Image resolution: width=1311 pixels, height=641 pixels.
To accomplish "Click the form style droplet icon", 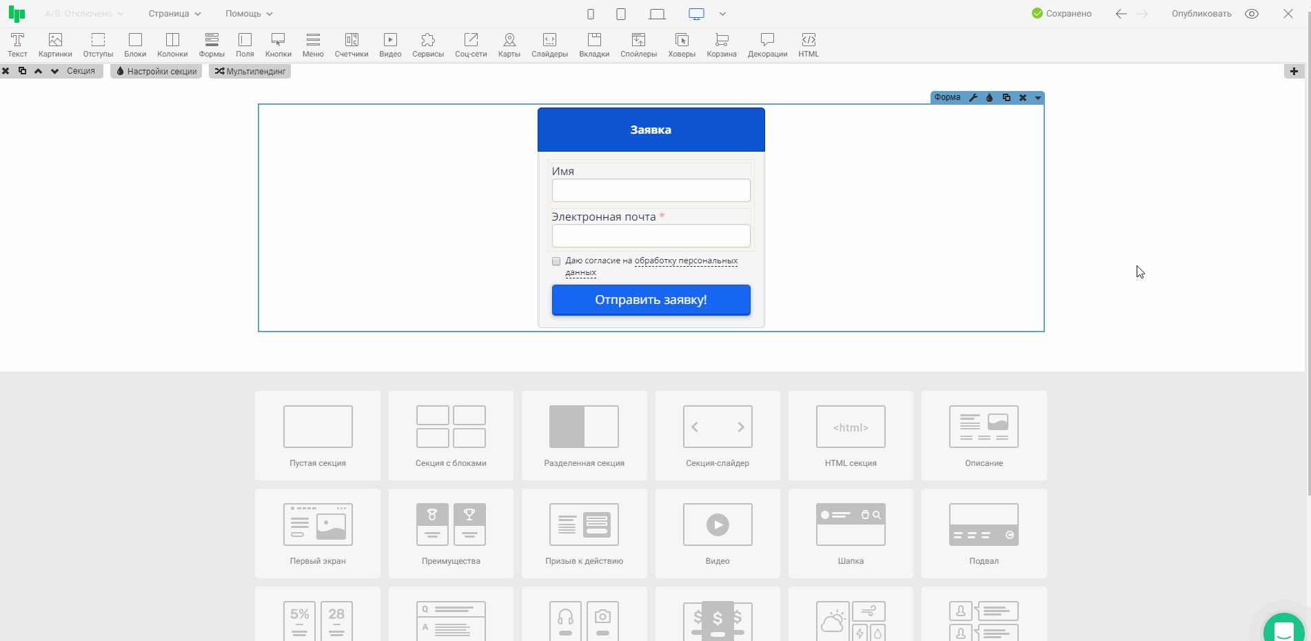I will [990, 98].
